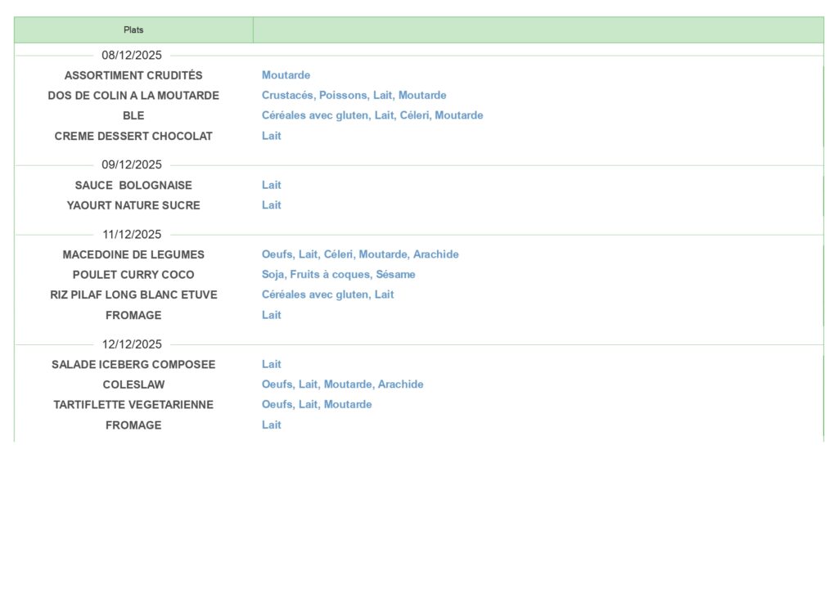Click the Crustacés, Poissons, Lait, Moutarde allergens

pyautogui.click(x=354, y=96)
